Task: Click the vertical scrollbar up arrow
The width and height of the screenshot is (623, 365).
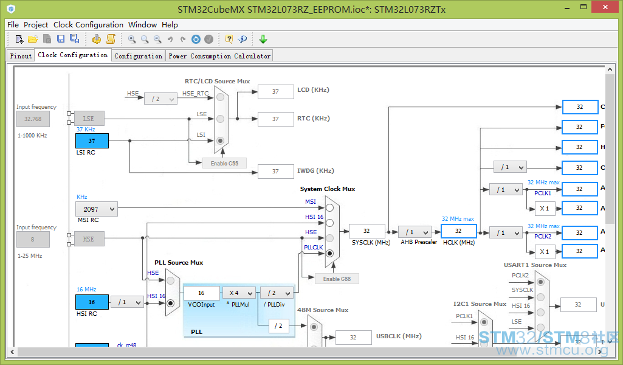Action: 610,69
